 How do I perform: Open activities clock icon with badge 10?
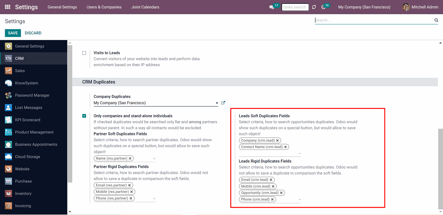point(324,7)
